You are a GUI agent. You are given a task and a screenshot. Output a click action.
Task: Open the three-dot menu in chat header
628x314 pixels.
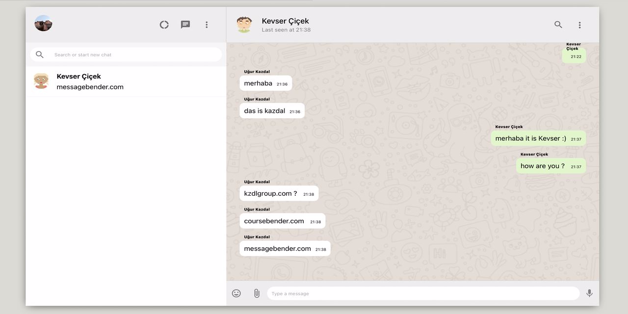[579, 24]
